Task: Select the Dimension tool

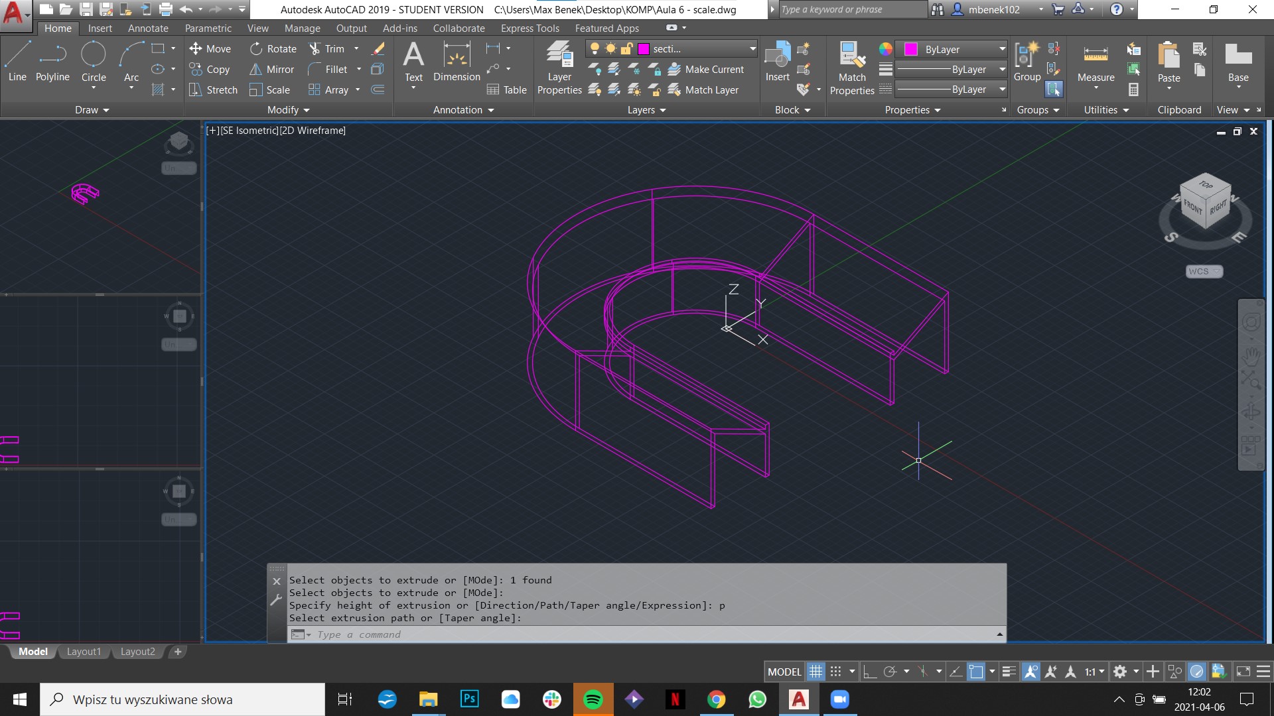Action: pos(457,61)
